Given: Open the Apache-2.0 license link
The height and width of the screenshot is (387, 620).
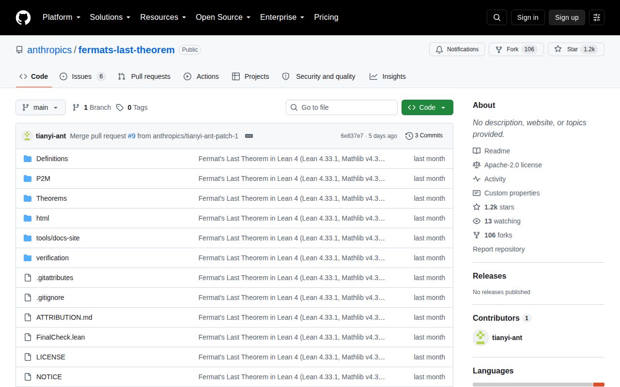Looking at the screenshot, I should pos(508,165).
